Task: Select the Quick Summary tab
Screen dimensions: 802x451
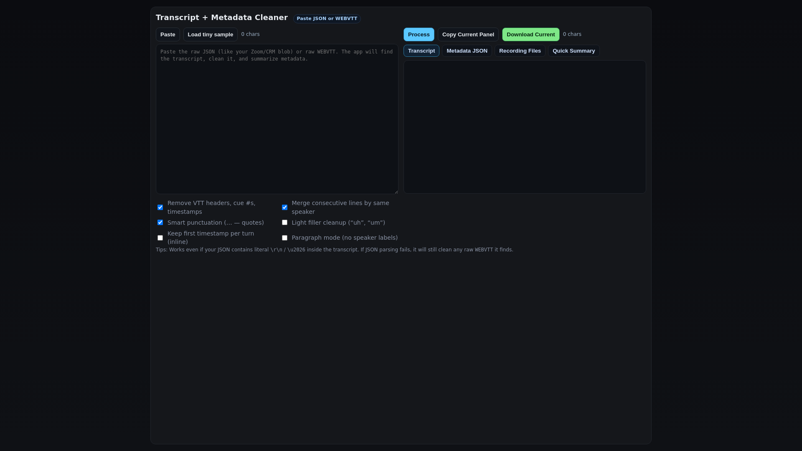Action: (574, 51)
